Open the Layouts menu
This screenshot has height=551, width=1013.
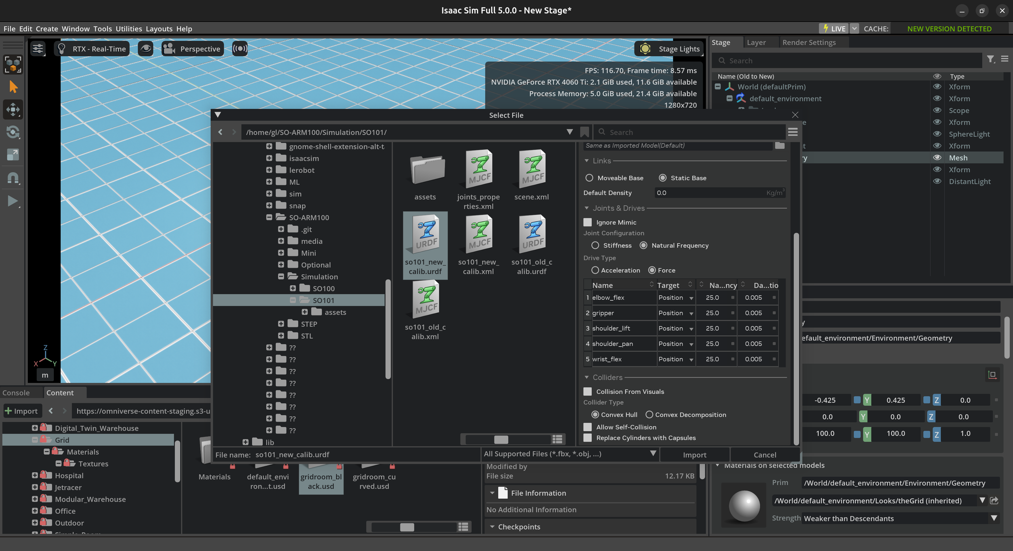[159, 29]
